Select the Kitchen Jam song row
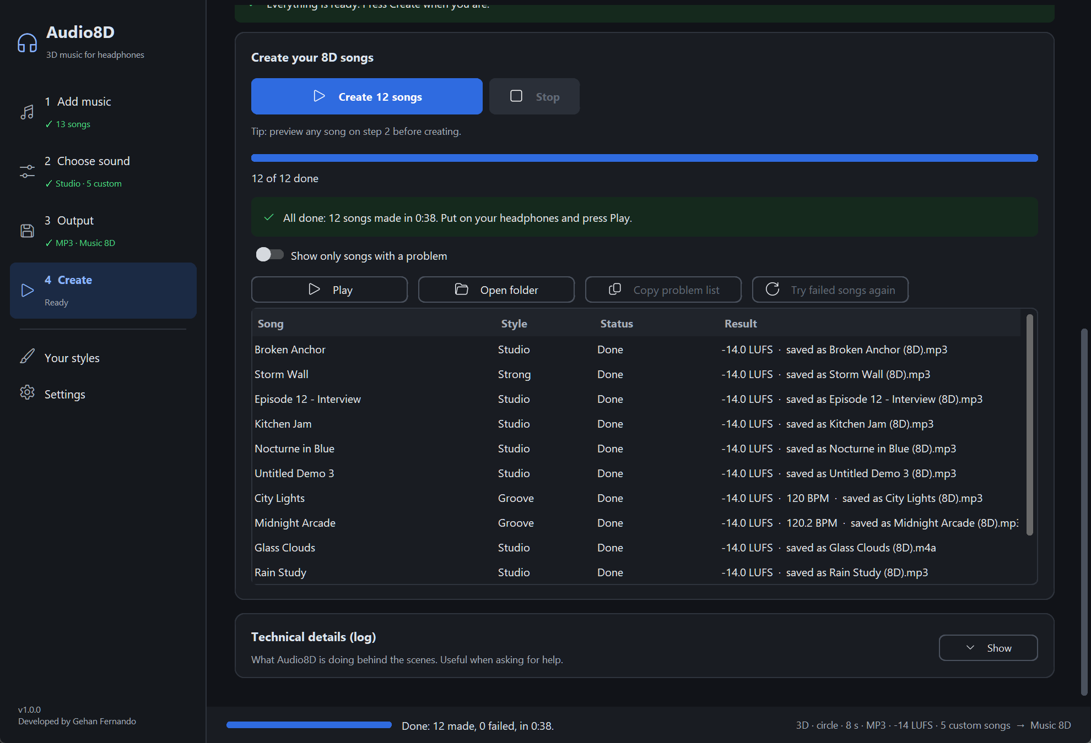The width and height of the screenshot is (1091, 743). click(x=636, y=424)
